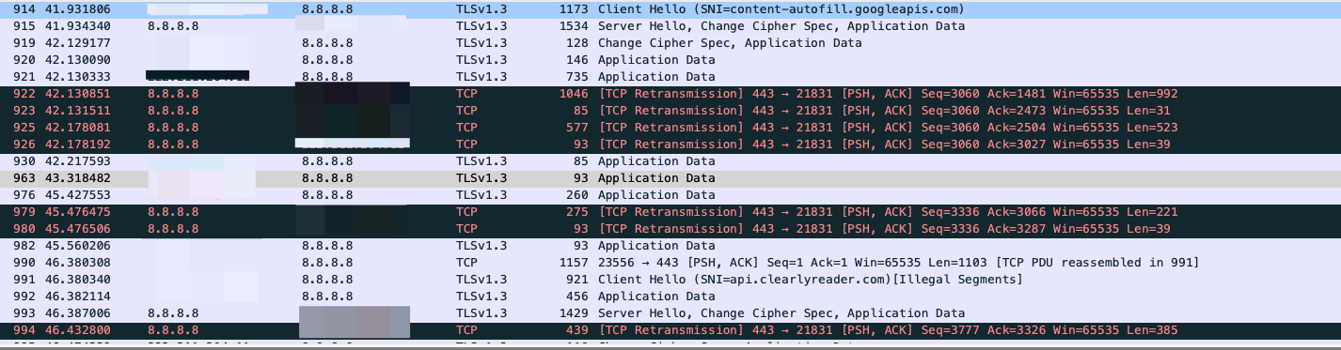Screen dimensions: 1341x350
Task: Click Application Data info of packet 992
Action: [x=656, y=297]
